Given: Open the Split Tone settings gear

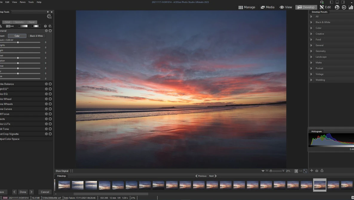Looking at the screenshot, I should [x=46, y=129].
